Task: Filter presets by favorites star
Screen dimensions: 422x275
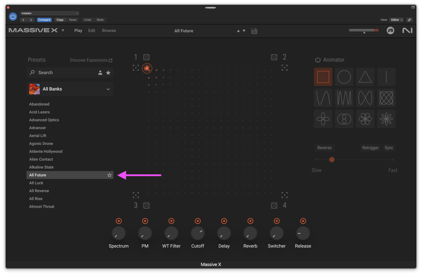Action: click(108, 72)
